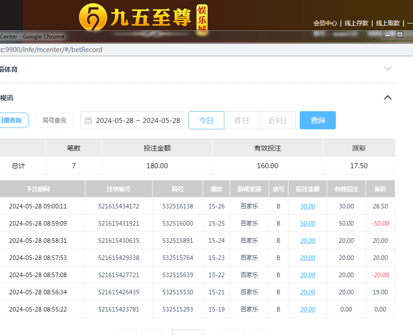Viewport: 413px width, 335px height.
Task: Open 线上存款 in the top navigation
Action: [357, 23]
